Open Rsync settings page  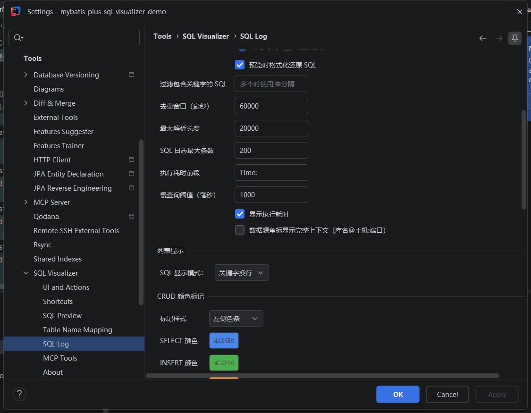point(42,245)
